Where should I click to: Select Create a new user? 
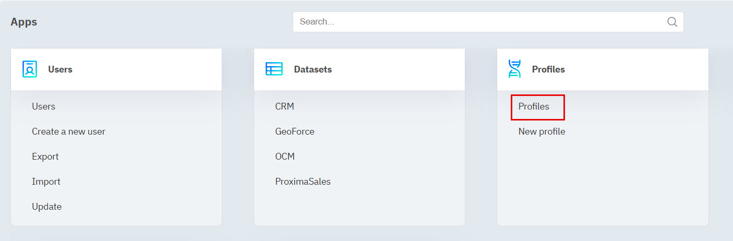[68, 131]
